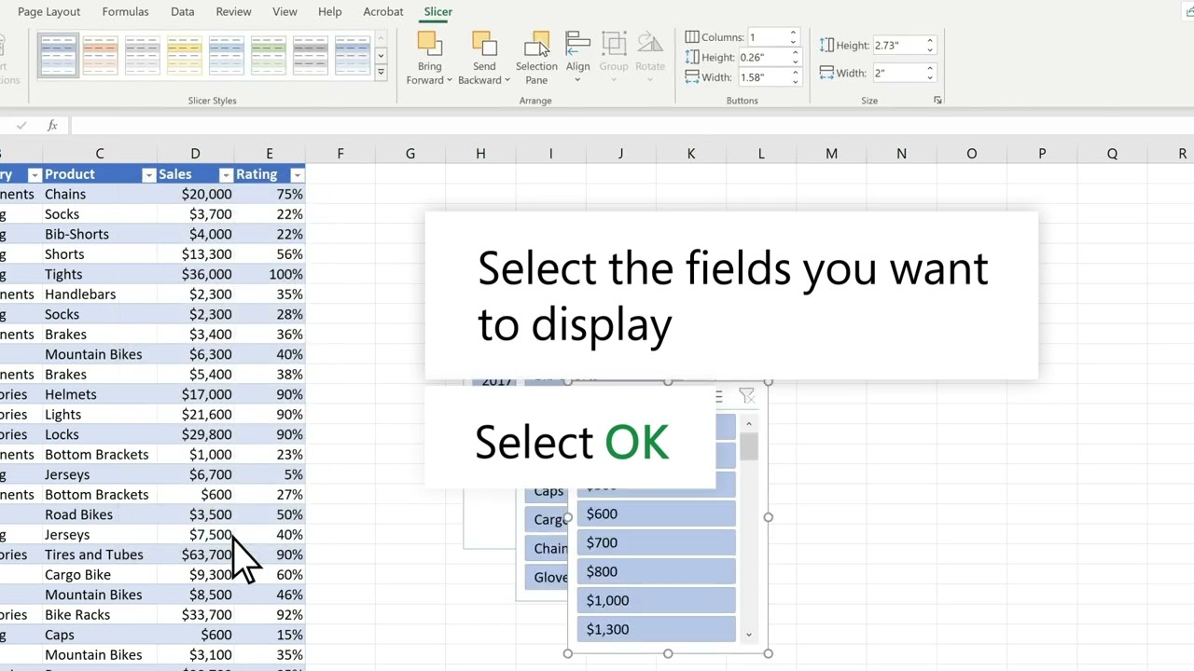This screenshot has width=1194, height=671.
Task: Increase the slicer Size Height spinner
Action: 929,41
